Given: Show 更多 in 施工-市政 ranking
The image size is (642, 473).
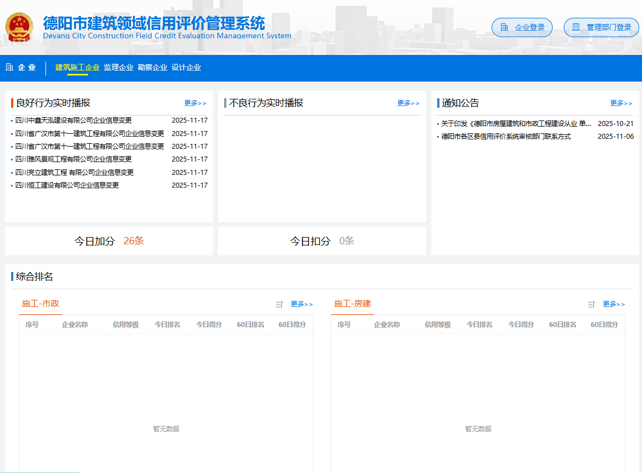Looking at the screenshot, I should pos(302,304).
